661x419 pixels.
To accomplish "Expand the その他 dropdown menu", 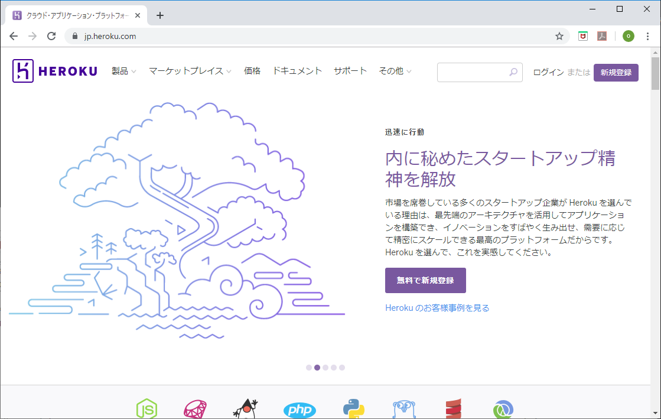I will pyautogui.click(x=395, y=71).
